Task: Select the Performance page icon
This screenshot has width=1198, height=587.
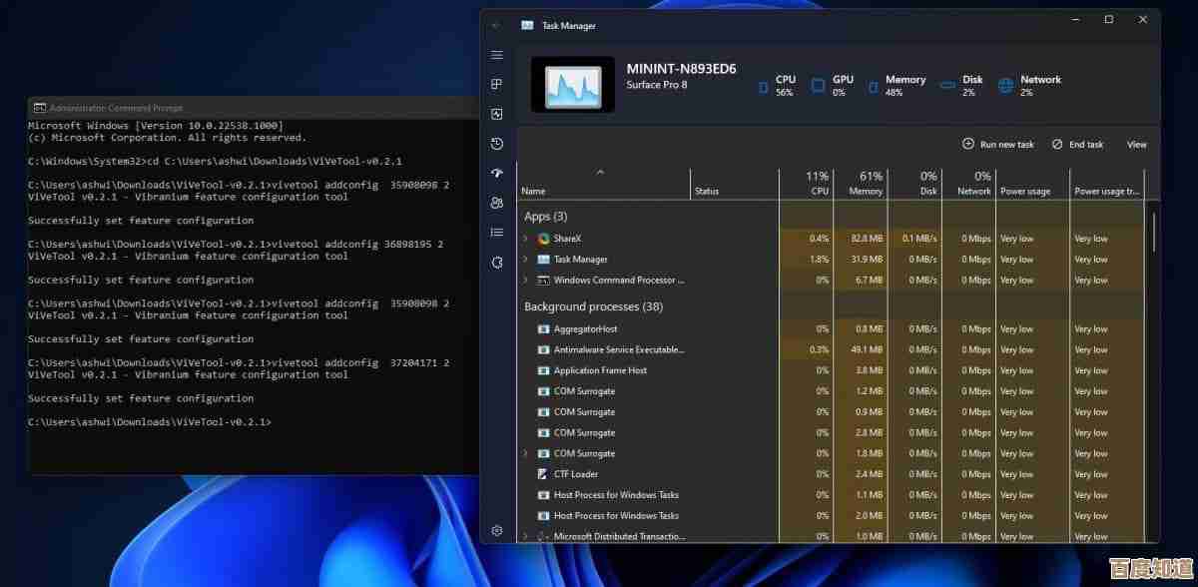Action: [x=496, y=114]
